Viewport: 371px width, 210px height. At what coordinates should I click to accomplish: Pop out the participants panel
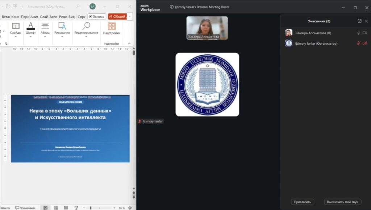pos(359,21)
